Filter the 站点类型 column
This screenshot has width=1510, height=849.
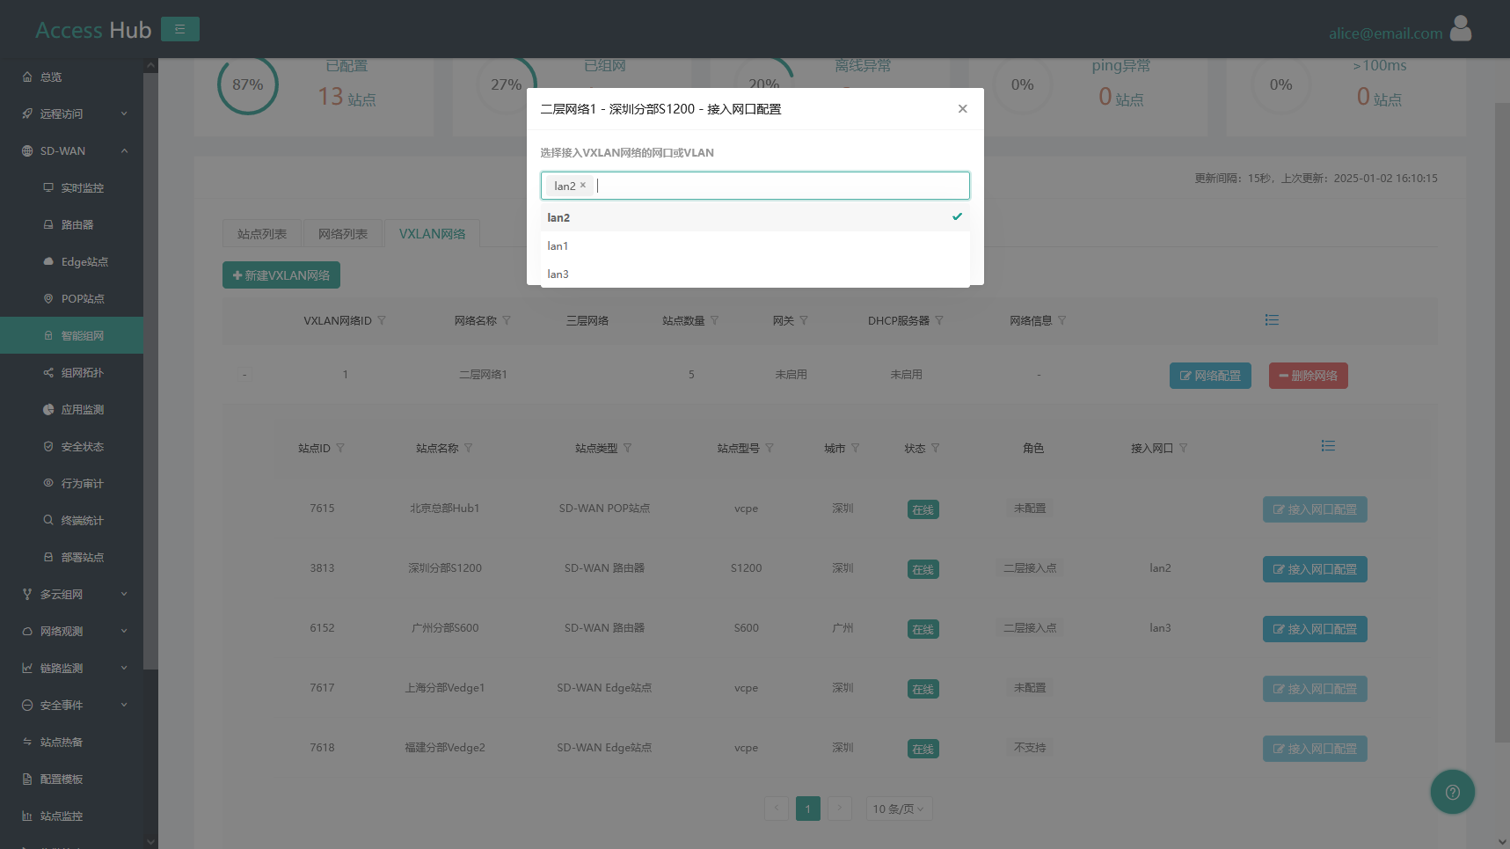pyautogui.click(x=627, y=449)
